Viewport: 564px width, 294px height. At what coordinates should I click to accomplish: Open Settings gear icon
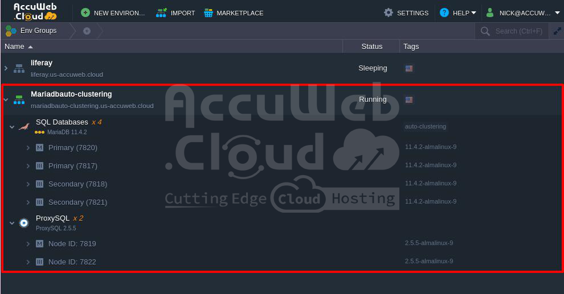click(389, 13)
